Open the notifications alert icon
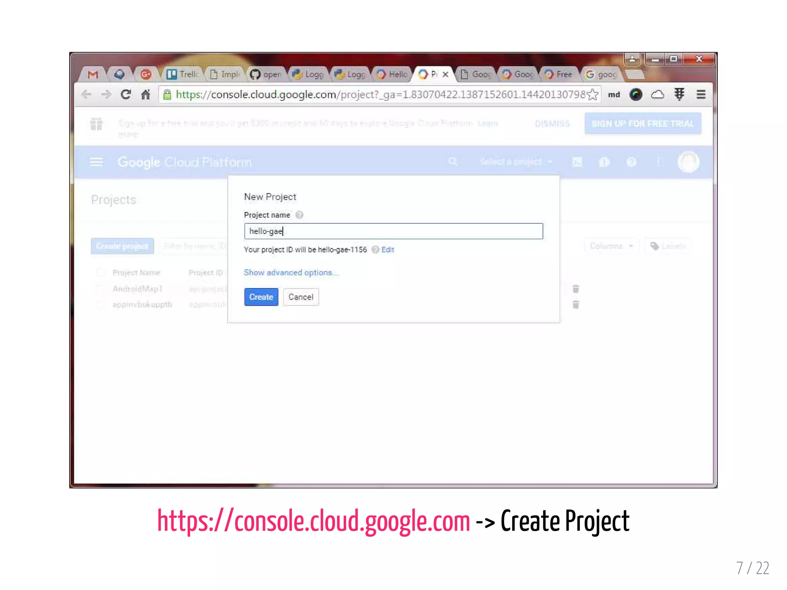This screenshot has height=590, width=787. pyautogui.click(x=604, y=162)
